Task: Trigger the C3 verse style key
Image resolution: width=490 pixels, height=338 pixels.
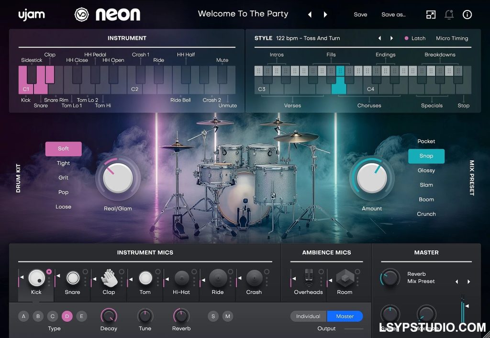Action: pyautogui.click(x=262, y=86)
